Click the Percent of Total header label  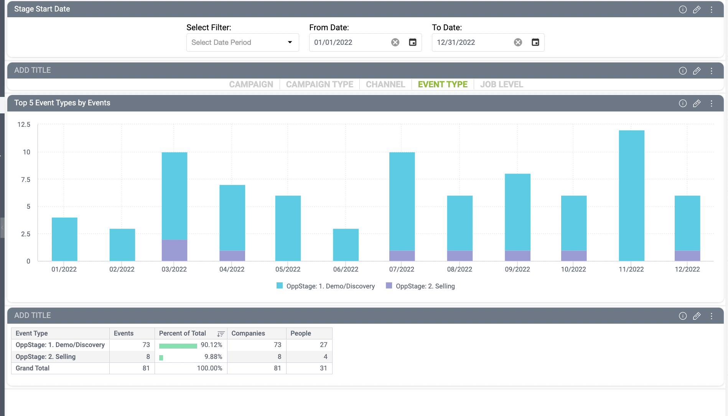click(183, 333)
